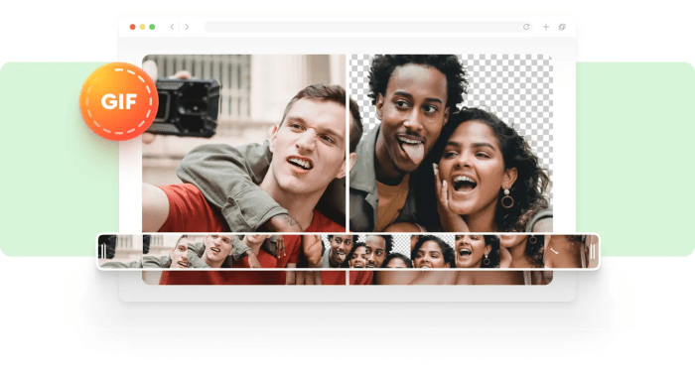Click the filmstrip frame of woman laughing
Screen dimensions: 695x372
pyautogui.click(x=477, y=251)
